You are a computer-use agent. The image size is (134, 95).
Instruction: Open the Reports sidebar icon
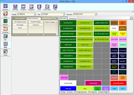pyautogui.click(x=5, y=22)
